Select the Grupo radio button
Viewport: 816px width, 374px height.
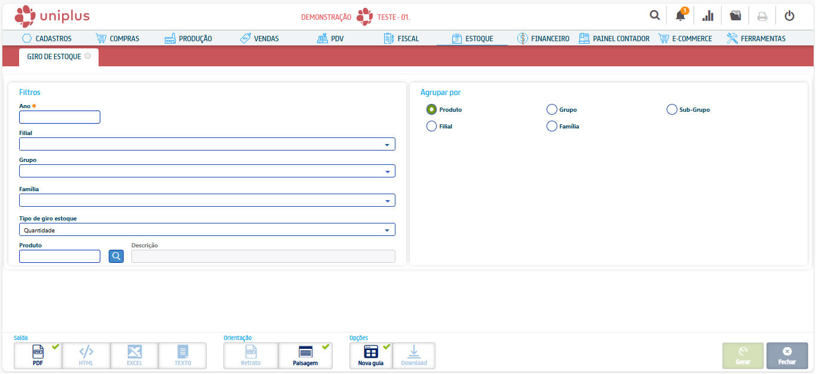coord(552,109)
